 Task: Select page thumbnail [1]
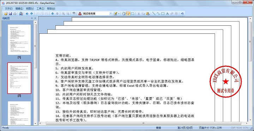tap(19, 40)
